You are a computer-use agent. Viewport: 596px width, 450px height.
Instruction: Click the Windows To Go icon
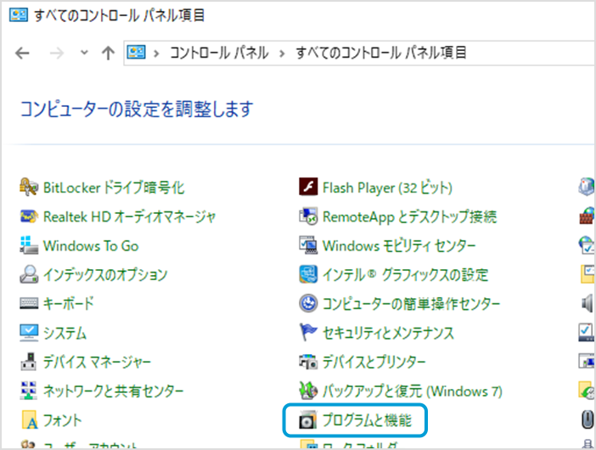(29, 245)
